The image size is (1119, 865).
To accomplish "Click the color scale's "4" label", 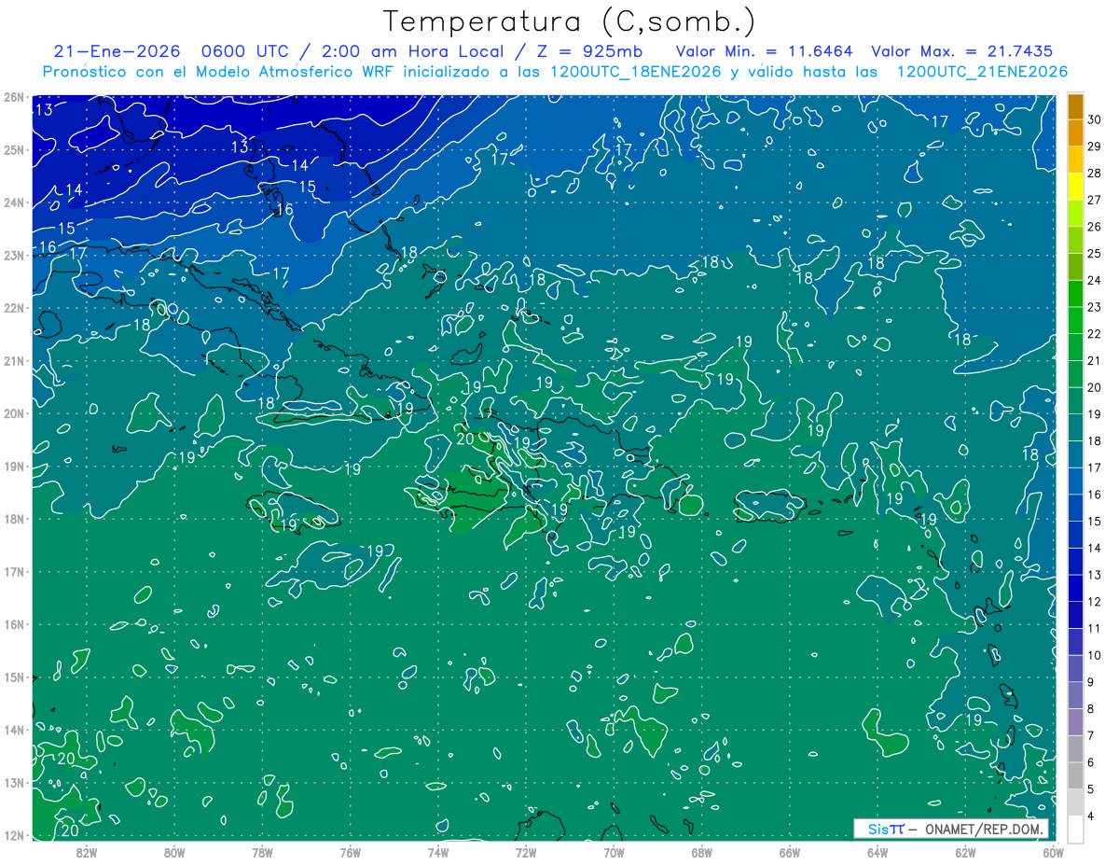I will (x=1091, y=816).
